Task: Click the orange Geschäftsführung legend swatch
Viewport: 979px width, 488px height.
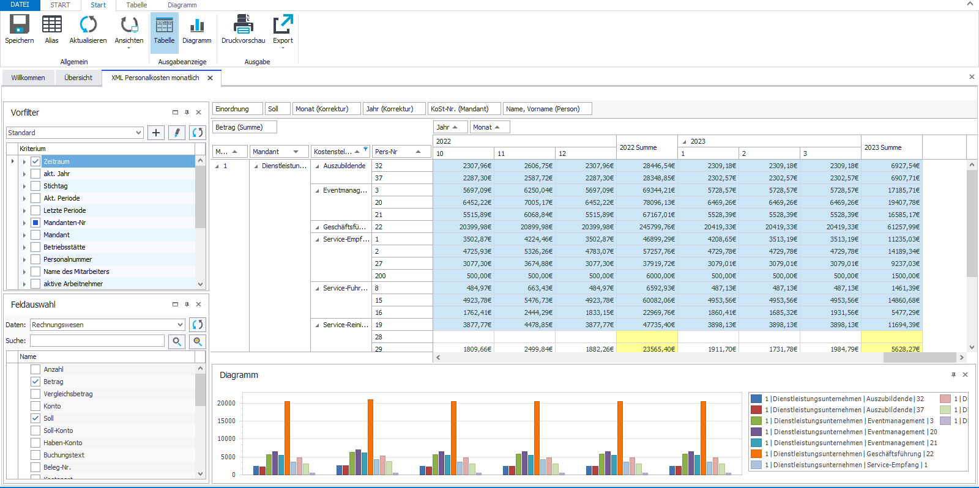Action: tap(756, 454)
